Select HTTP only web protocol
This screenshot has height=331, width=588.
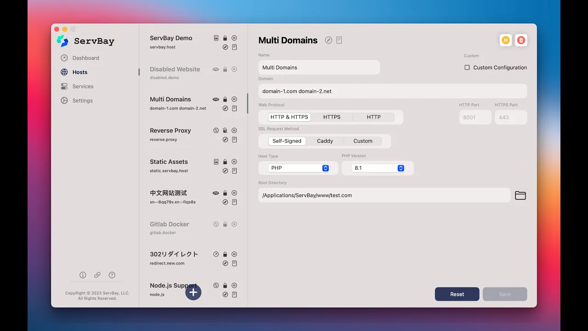(373, 117)
